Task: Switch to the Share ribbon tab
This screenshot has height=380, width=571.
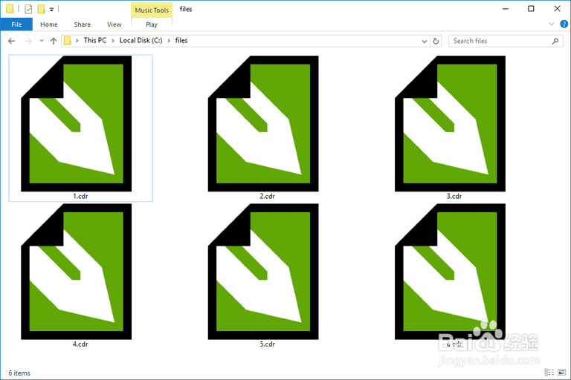Action: (x=83, y=24)
